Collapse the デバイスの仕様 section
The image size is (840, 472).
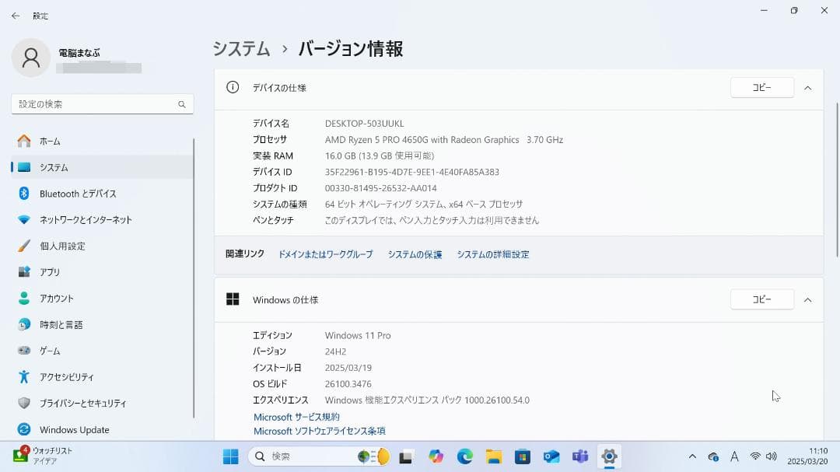coord(807,87)
